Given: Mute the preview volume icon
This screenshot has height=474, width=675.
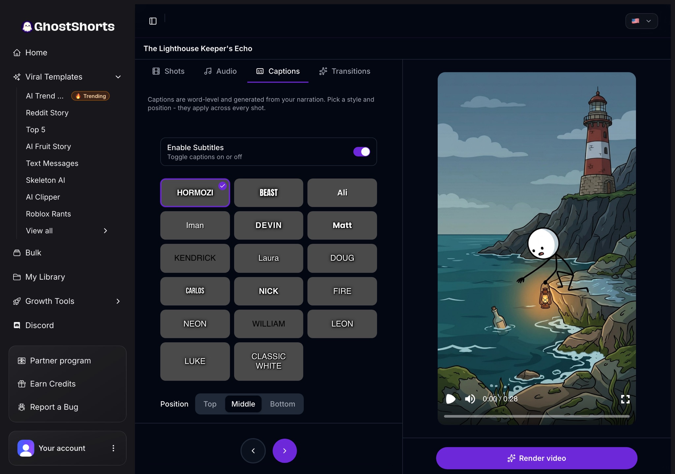Looking at the screenshot, I should click(x=470, y=399).
